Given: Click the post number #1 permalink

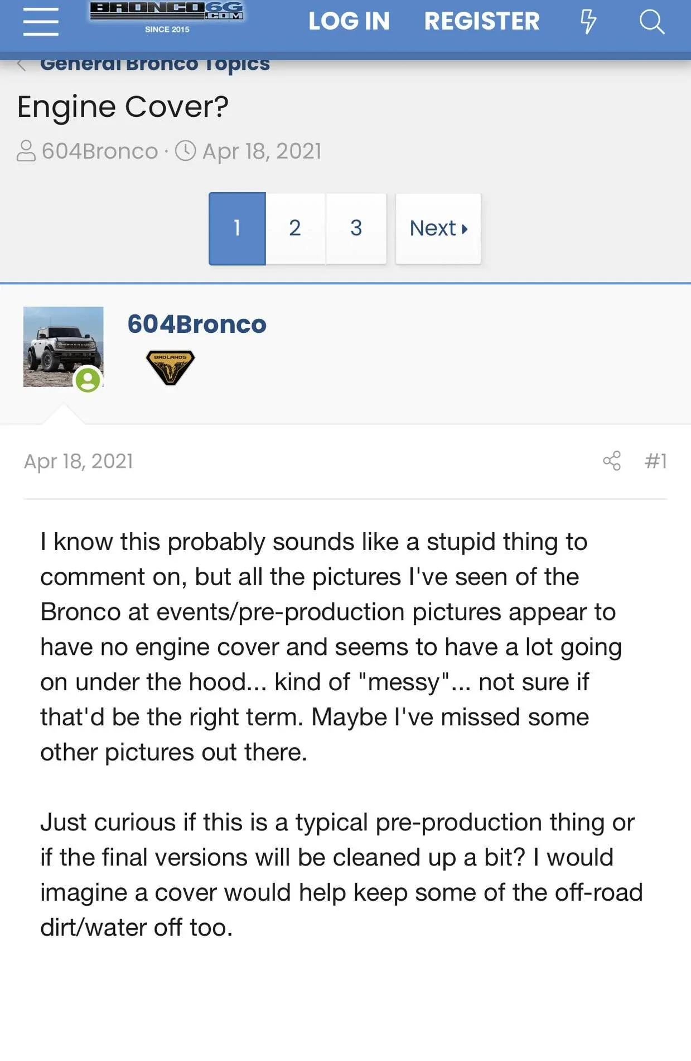Looking at the screenshot, I should click(655, 461).
